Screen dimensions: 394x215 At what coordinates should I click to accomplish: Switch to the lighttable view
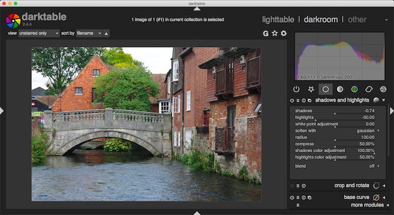pyautogui.click(x=278, y=19)
